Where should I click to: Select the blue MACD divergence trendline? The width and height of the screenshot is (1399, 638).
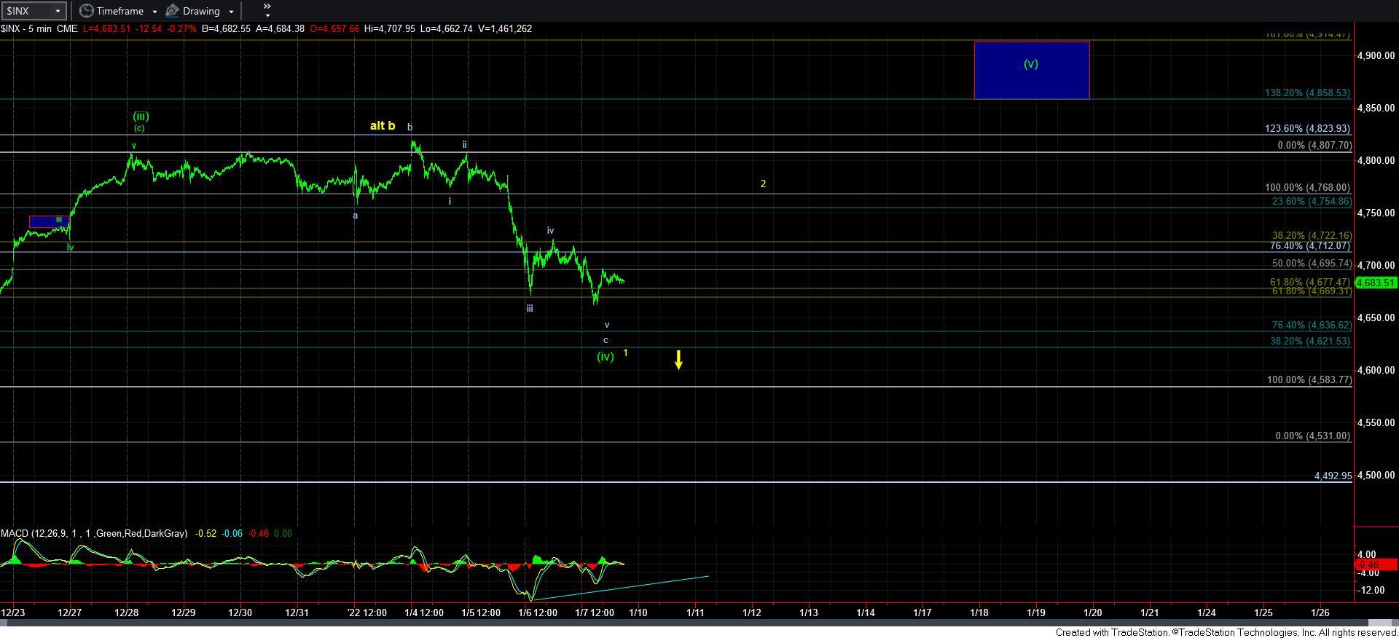click(619, 588)
